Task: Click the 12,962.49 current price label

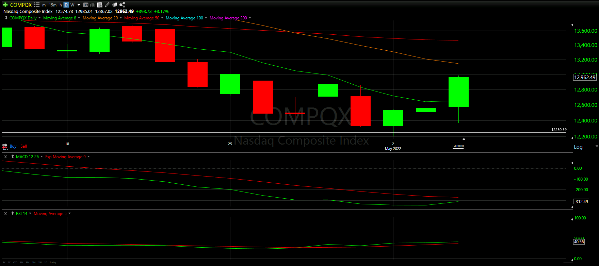Action: coord(585,77)
